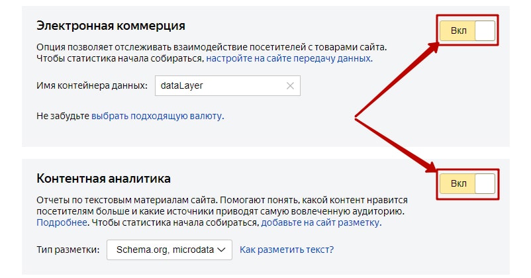Open the 'добавьте на сайт разметку' link
This screenshot has width=531, height=278.
pyautogui.click(x=320, y=222)
